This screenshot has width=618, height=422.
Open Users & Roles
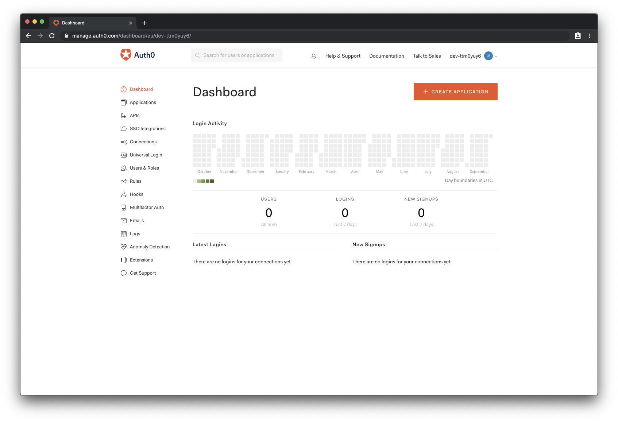pyautogui.click(x=144, y=168)
